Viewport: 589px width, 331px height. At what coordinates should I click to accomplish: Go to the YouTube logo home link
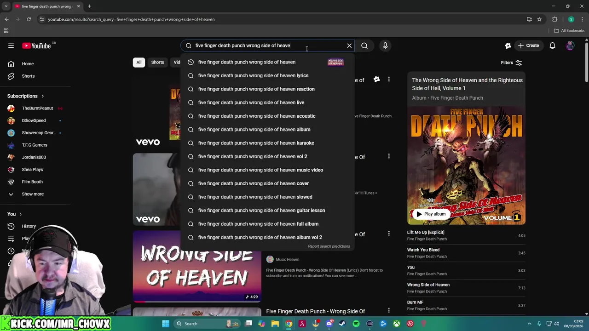[37, 46]
